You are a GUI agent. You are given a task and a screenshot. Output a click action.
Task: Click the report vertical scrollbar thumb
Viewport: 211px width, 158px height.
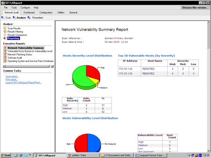point(208,36)
